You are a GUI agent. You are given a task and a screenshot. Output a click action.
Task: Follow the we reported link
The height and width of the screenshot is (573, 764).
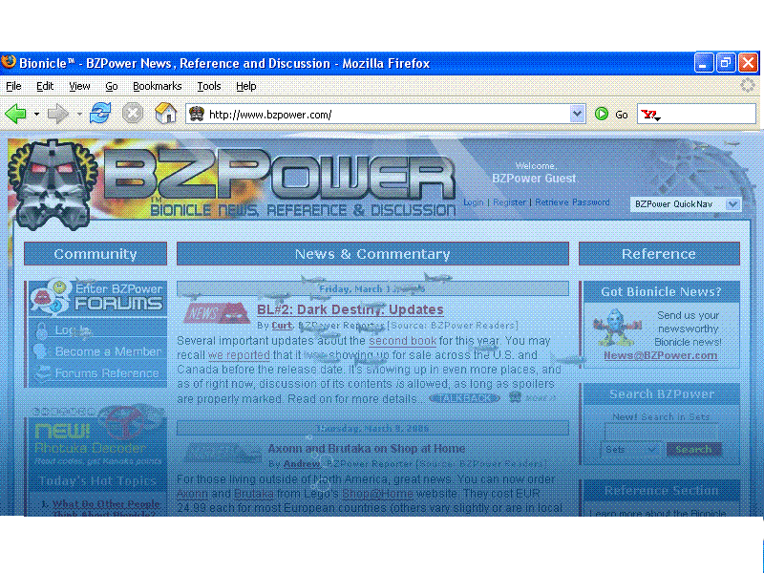pyautogui.click(x=239, y=355)
